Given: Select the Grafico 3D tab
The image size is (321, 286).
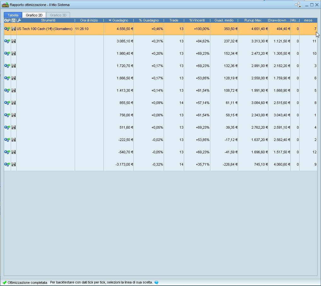Looking at the screenshot, I should click(58, 15).
